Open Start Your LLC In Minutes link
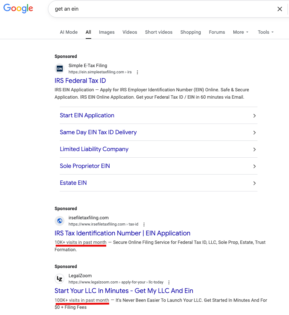Image resolution: width=289 pixels, height=315 pixels. pos(124,291)
